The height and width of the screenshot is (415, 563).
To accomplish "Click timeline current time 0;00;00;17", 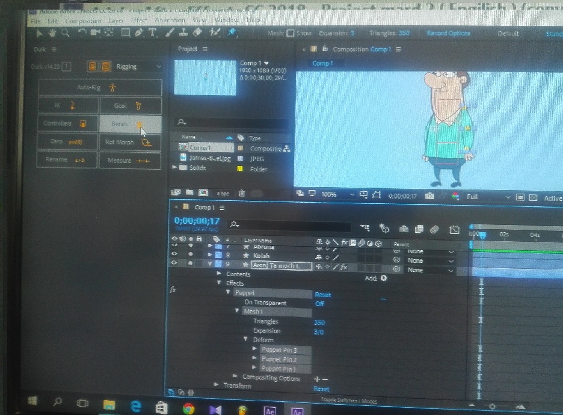I will tap(197, 221).
